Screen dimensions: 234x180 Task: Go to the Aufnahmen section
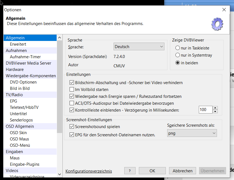click(x=30, y=51)
